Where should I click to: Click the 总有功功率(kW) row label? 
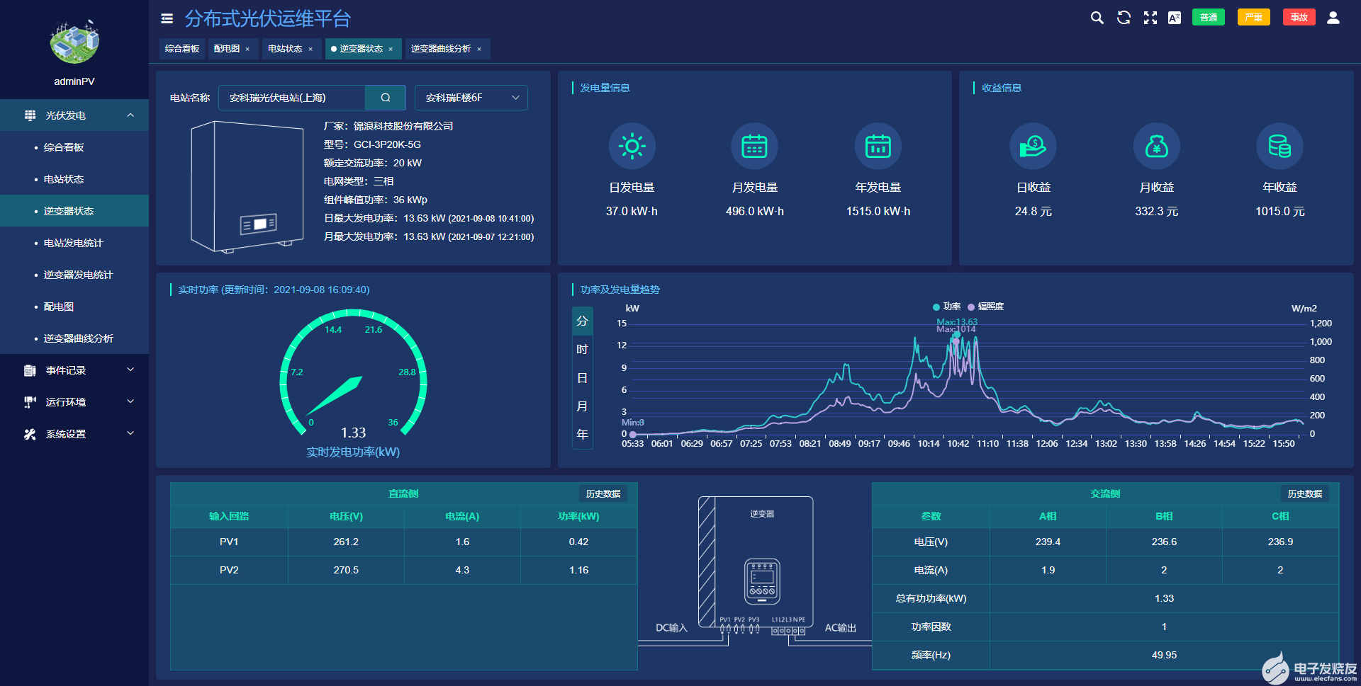click(931, 598)
